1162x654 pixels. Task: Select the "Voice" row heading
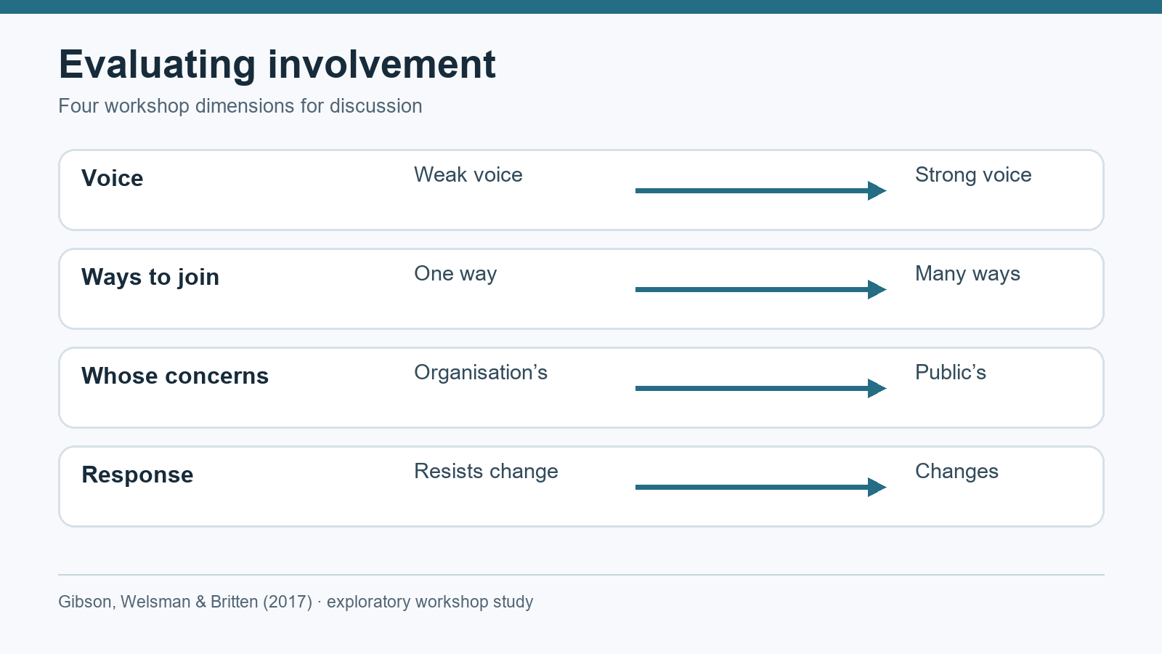tap(113, 178)
